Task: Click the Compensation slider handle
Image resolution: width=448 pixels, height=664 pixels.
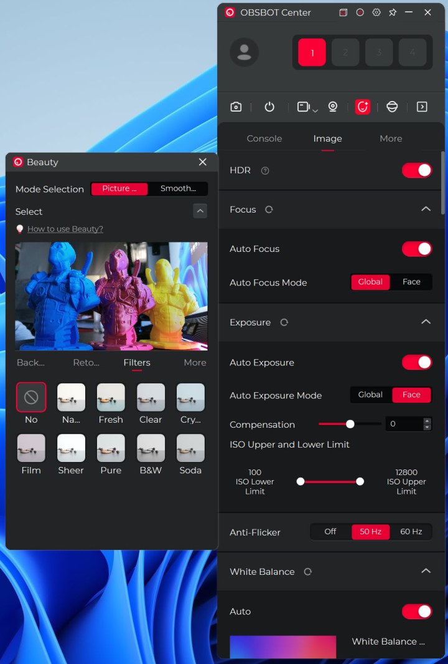Action: [350, 424]
